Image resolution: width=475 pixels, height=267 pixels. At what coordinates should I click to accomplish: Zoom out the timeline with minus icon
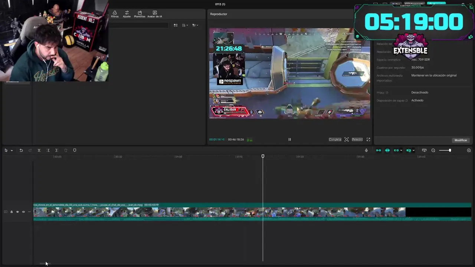click(x=433, y=150)
